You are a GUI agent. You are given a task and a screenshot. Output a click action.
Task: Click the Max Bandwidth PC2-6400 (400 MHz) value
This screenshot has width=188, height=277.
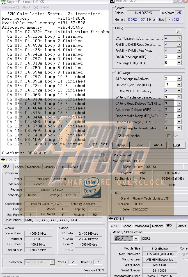pyautogui.click(x=159, y=254)
